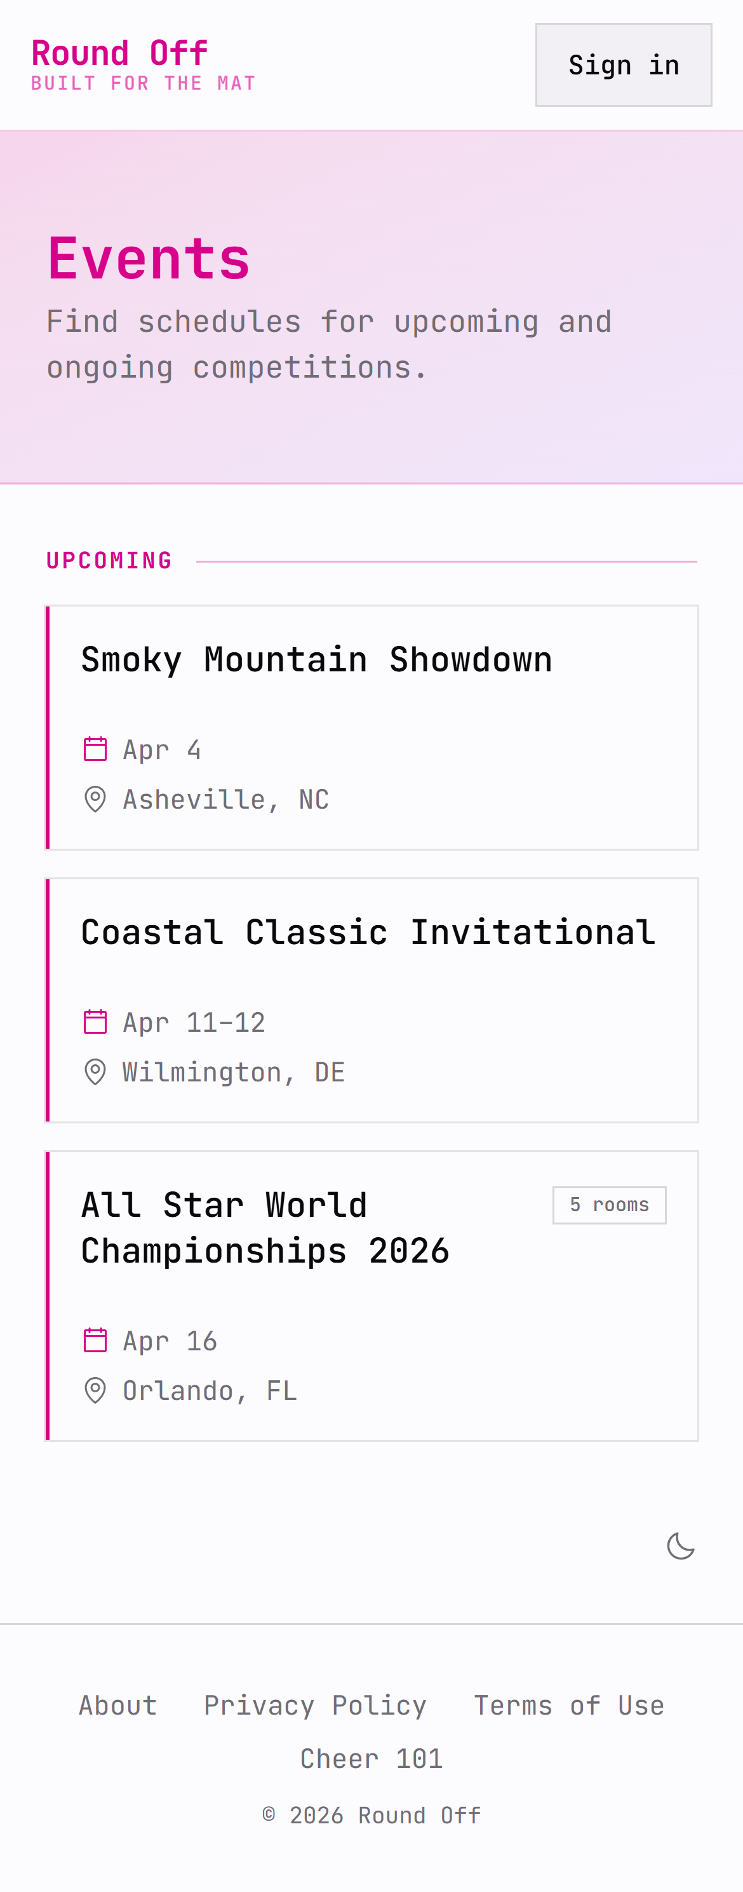Click the calendar icon for Smoky Mountain Showdown
The width and height of the screenshot is (743, 1892).
95,749
